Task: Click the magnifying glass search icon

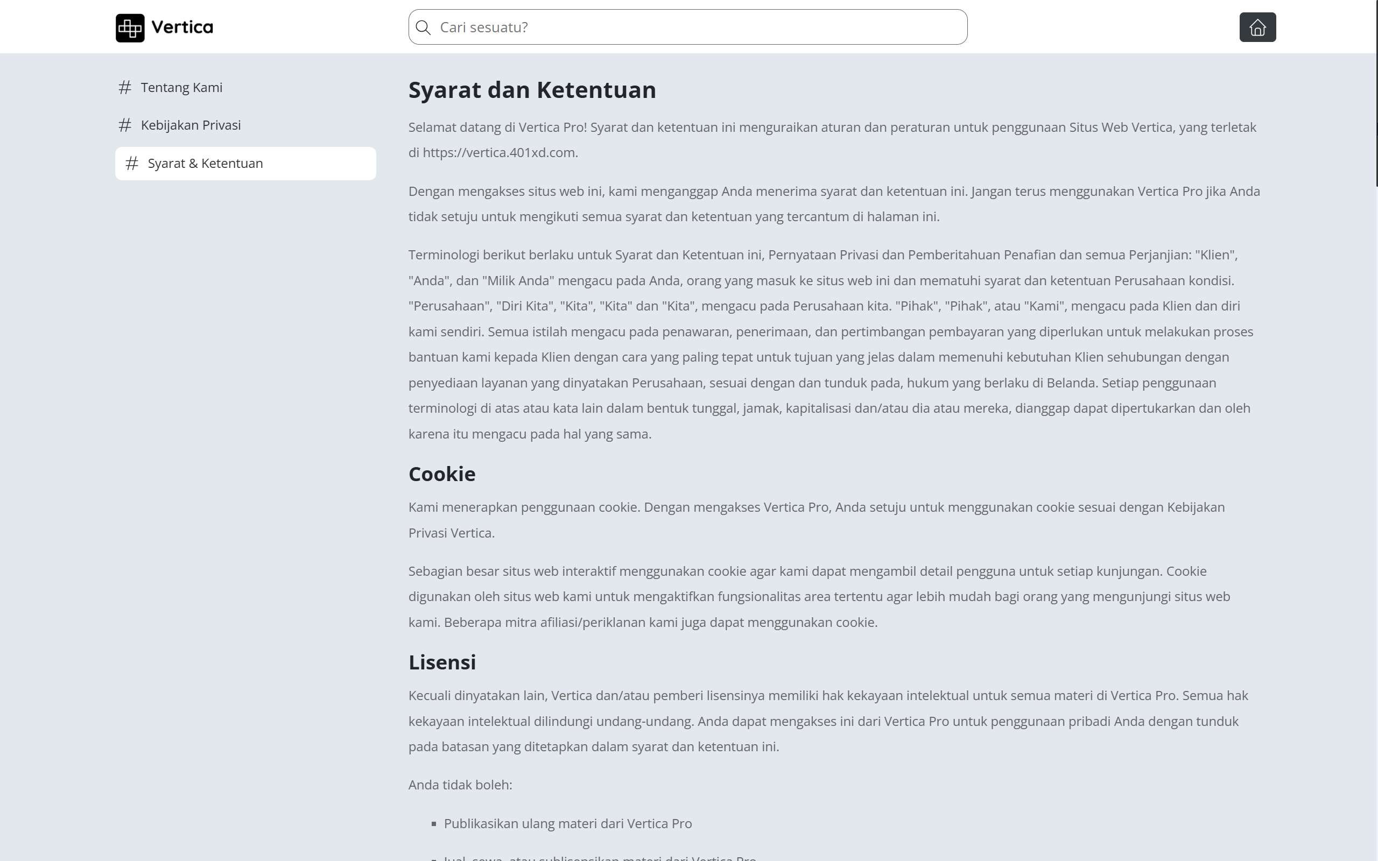Action: click(423, 27)
